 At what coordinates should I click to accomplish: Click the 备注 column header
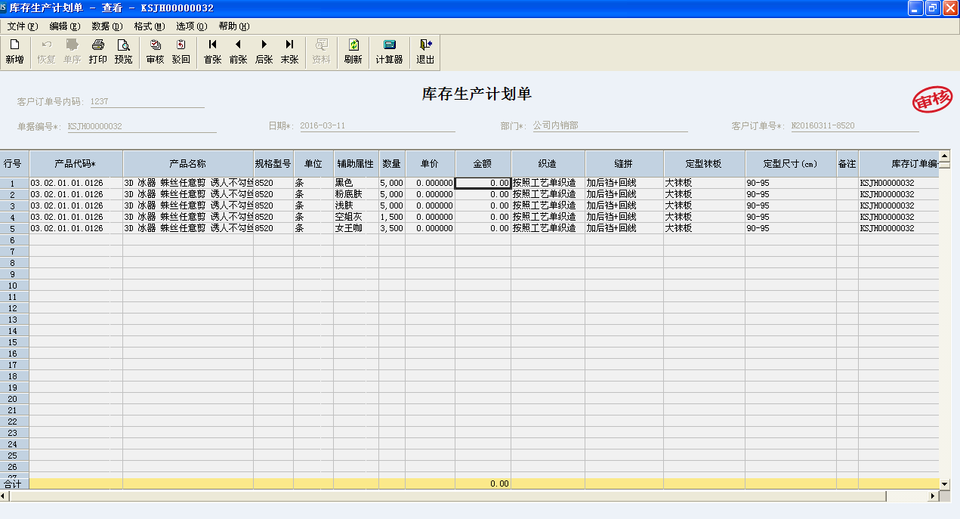(x=847, y=163)
